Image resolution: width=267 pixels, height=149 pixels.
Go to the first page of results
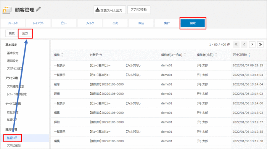click(236, 45)
